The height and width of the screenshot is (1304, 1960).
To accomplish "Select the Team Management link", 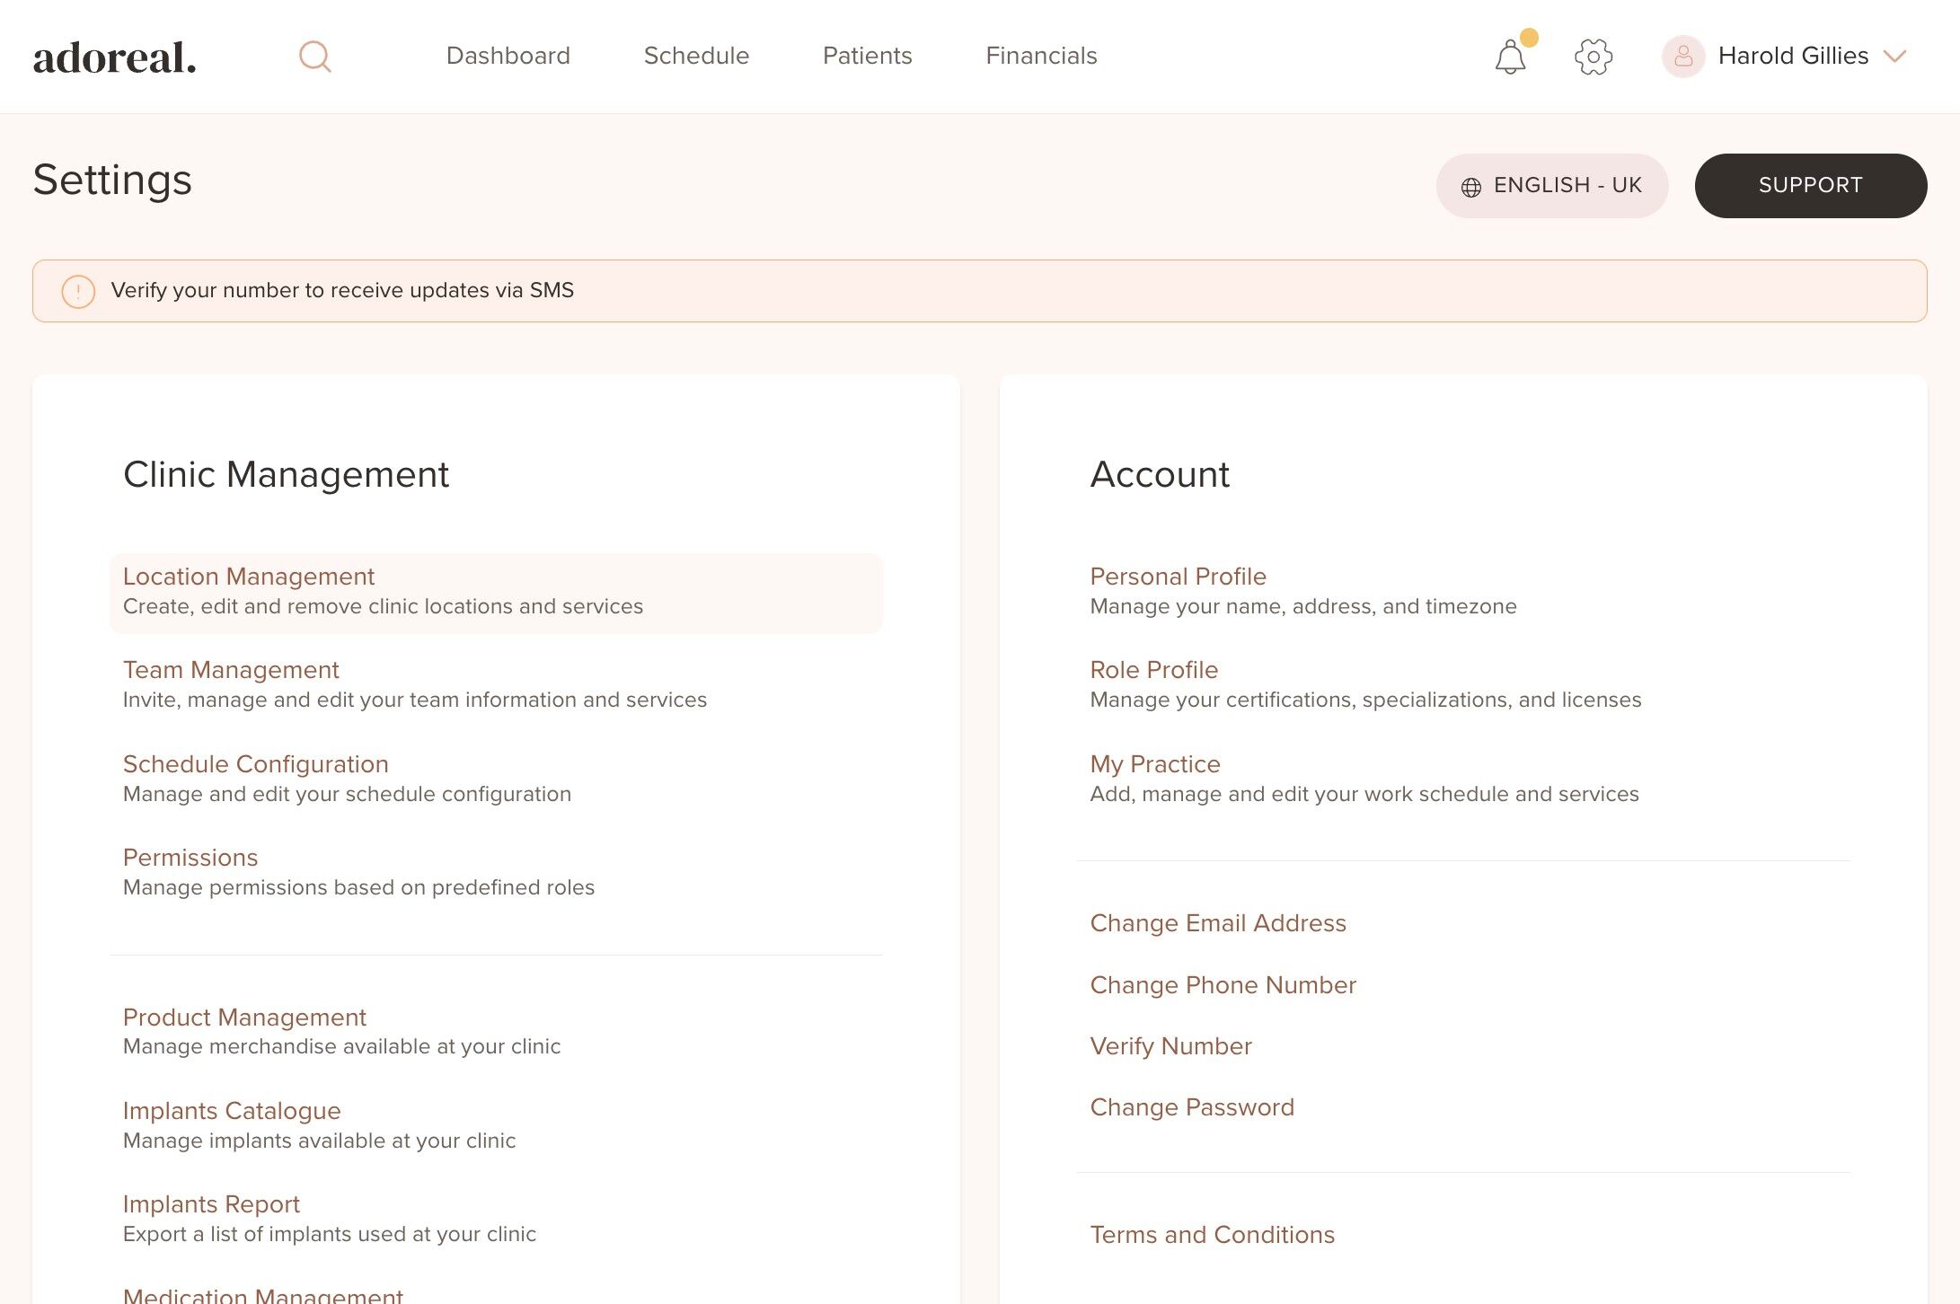I will pyautogui.click(x=231, y=670).
